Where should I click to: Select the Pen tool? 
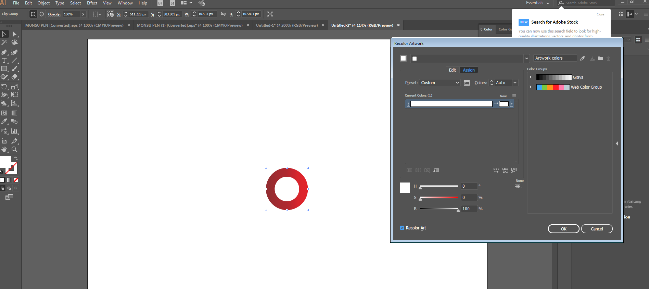tap(4, 52)
